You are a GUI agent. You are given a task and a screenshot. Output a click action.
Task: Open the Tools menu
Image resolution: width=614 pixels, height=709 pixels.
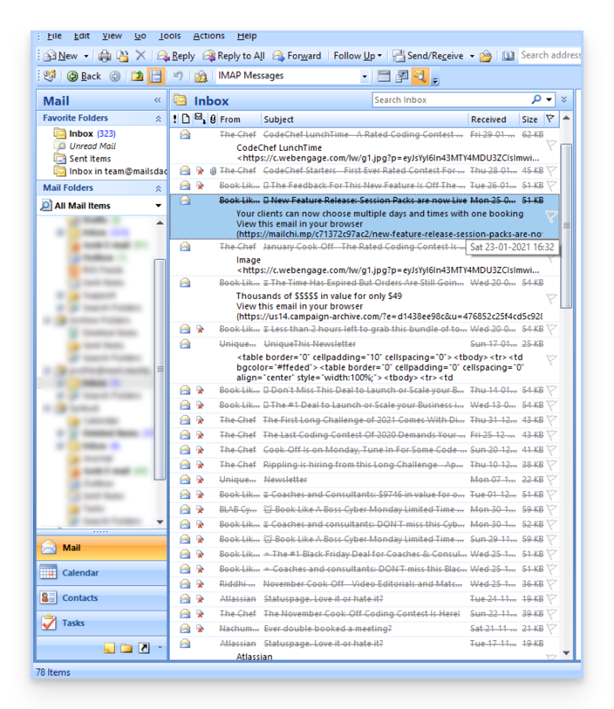169,36
